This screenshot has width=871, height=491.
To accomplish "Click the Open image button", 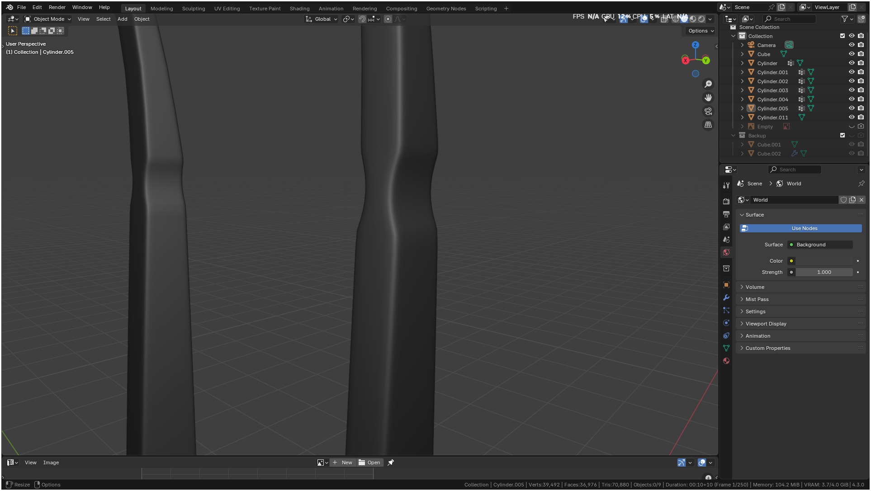I will [369, 463].
